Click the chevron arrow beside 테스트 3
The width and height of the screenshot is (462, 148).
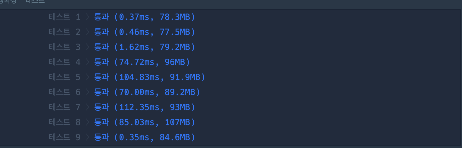click(87, 47)
